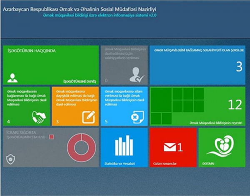Viewport: 250px width, 196px height.
Task: Click the red donut chart
Action: pos(78,147)
